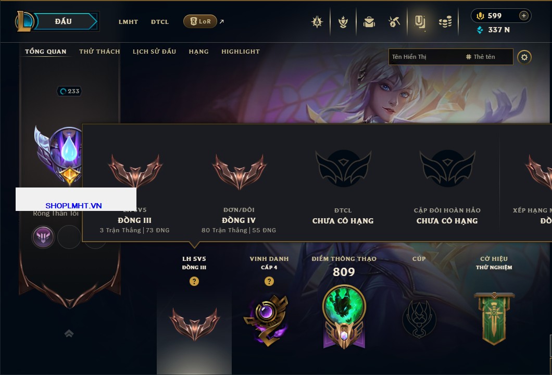The height and width of the screenshot is (375, 552).
Task: Expand the banner chevron arrow
Action: (x=69, y=333)
